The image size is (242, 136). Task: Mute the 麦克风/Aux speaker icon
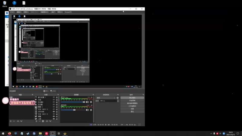pos(87,102)
